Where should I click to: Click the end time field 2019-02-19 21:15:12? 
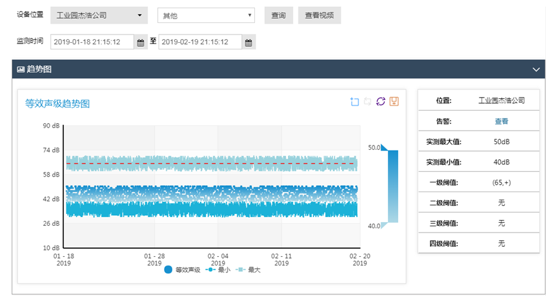[200, 42]
